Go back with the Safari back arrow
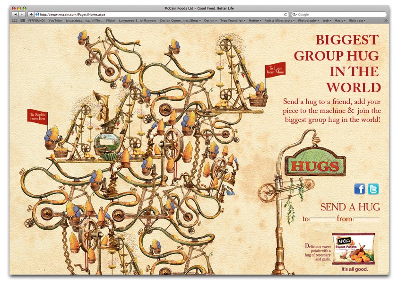 (x=16, y=15)
